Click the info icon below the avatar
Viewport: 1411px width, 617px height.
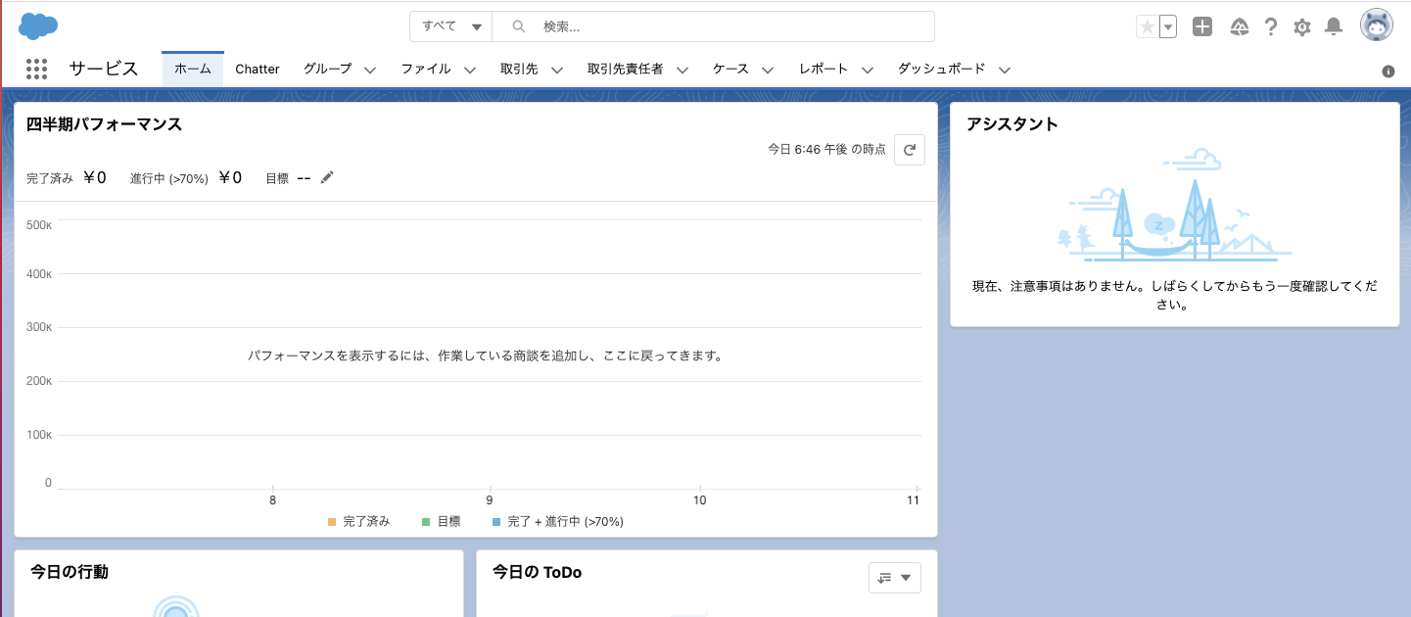pos(1387,71)
